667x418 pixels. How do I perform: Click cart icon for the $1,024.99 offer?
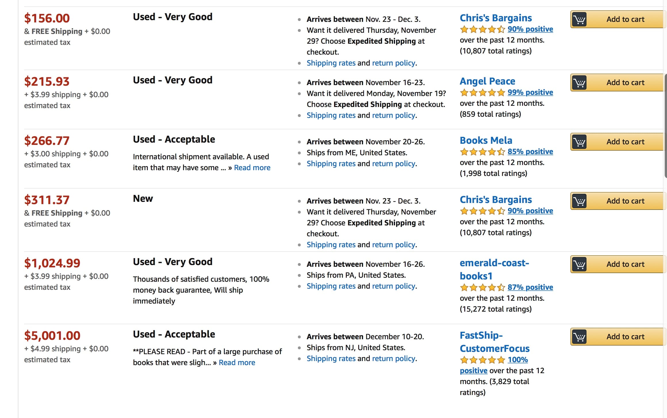click(579, 264)
